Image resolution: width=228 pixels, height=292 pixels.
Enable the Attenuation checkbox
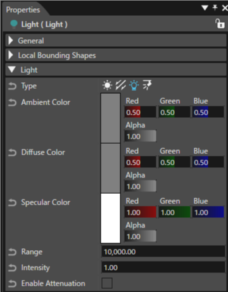[x=107, y=283]
